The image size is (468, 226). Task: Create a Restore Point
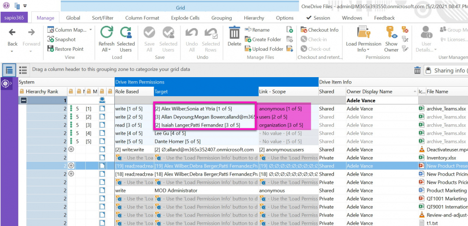tap(65, 49)
